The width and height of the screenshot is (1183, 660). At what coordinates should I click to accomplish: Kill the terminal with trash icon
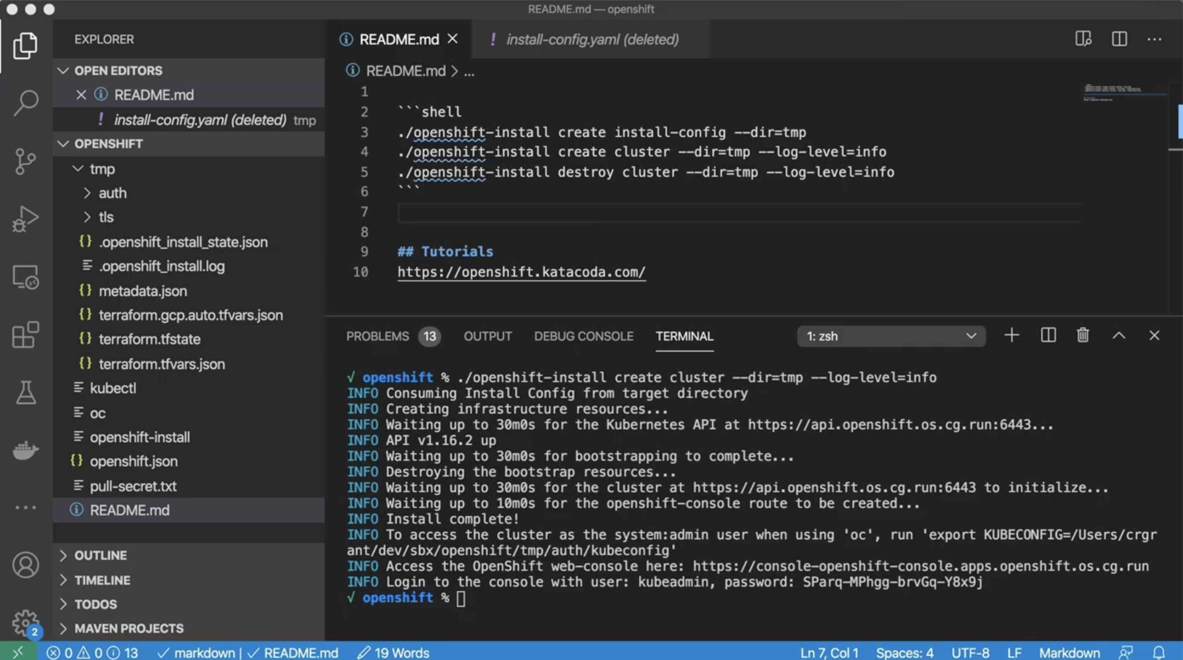[1083, 335]
